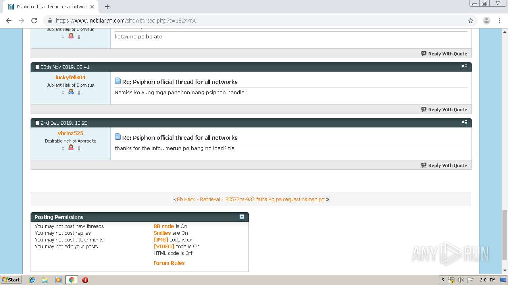508x285 pixels.
Task: Click vhrinz525's mobile phone icon
Action: 79,148
